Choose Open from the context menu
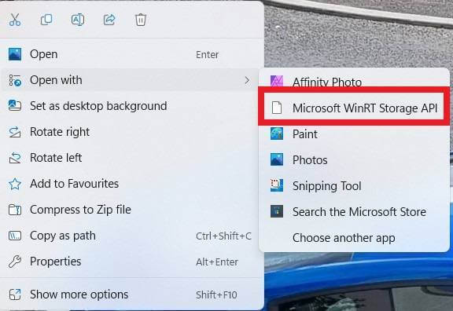The image size is (453, 311). pos(132,54)
